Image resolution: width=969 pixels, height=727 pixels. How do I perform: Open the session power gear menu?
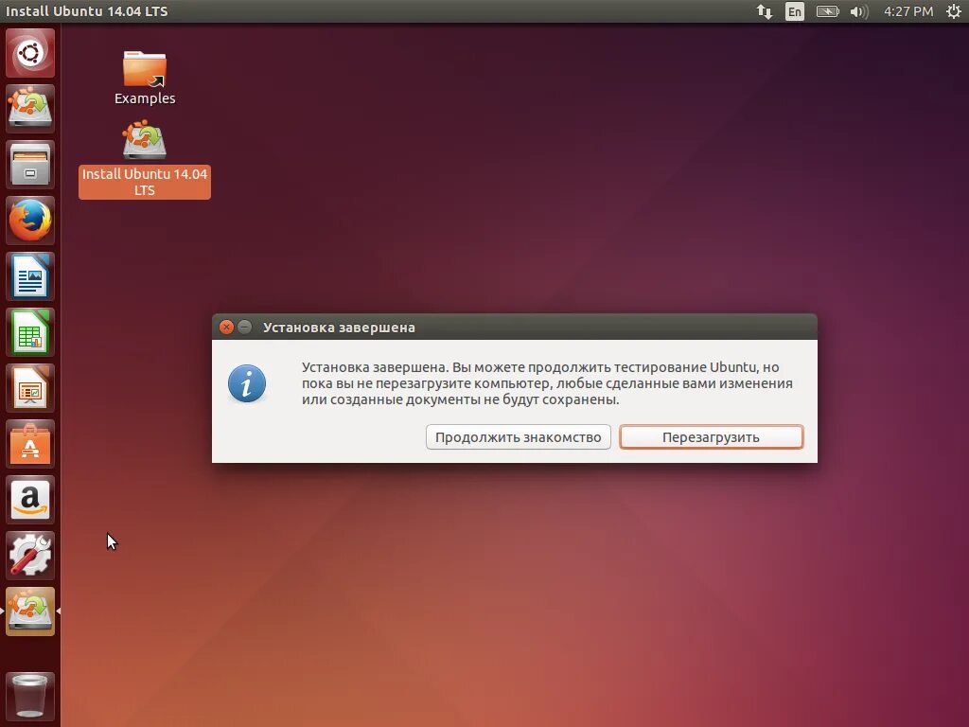click(954, 11)
